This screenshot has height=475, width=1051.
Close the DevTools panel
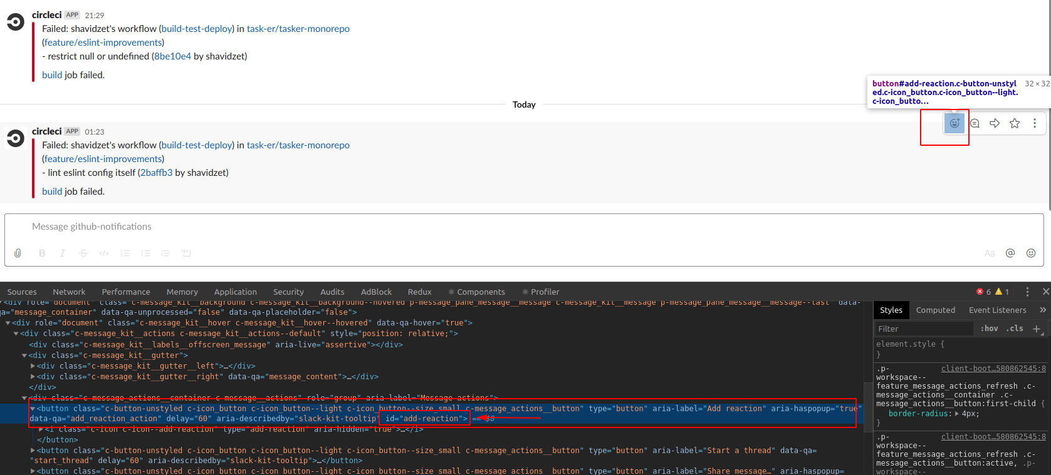click(x=1045, y=292)
